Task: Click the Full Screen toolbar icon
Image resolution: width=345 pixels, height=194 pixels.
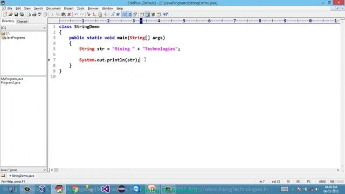Action: tap(153, 15)
